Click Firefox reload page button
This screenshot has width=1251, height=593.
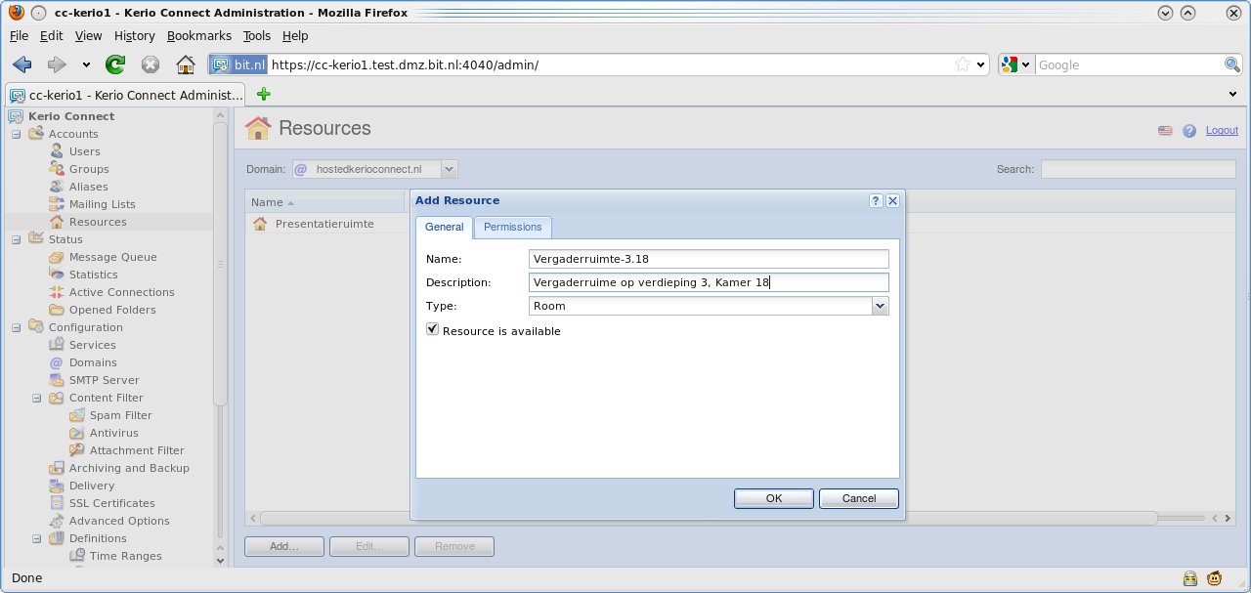pyautogui.click(x=115, y=64)
